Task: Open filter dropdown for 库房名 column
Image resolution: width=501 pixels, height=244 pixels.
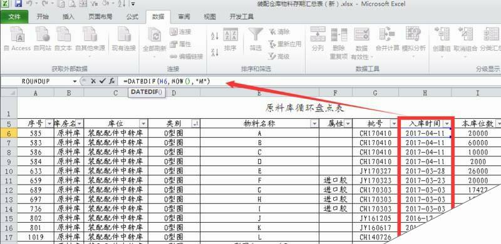Action: (80, 124)
